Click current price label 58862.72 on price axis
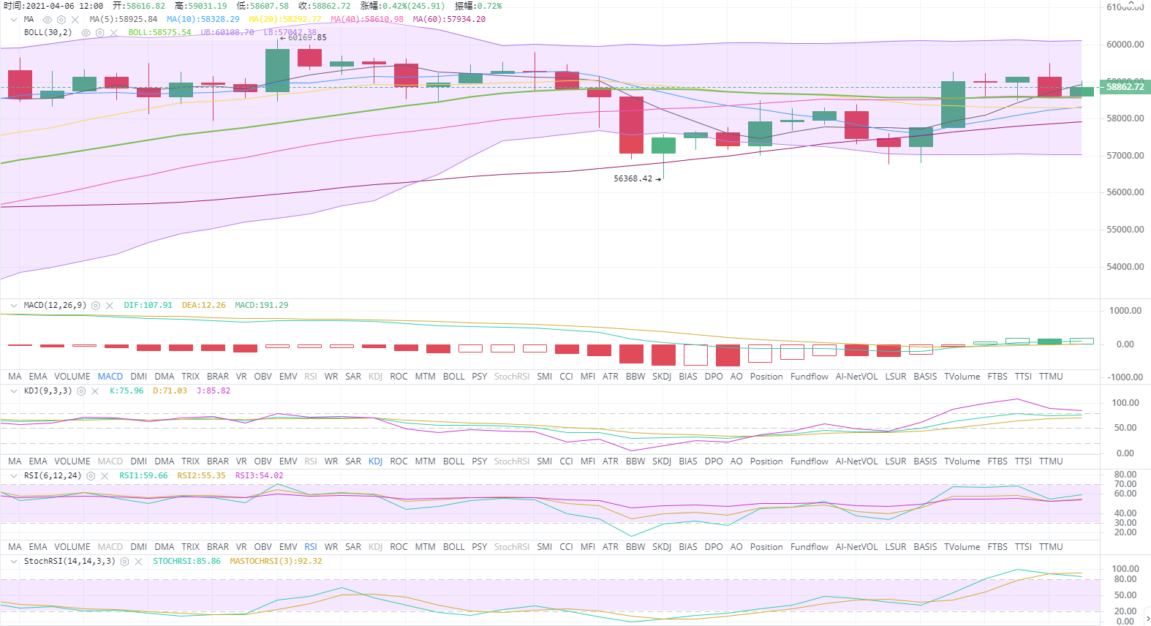1151x626 pixels. tap(1125, 87)
